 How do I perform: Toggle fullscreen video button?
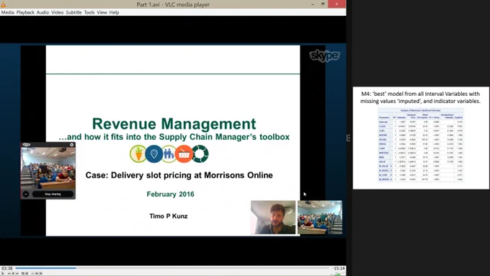pos(23,274)
